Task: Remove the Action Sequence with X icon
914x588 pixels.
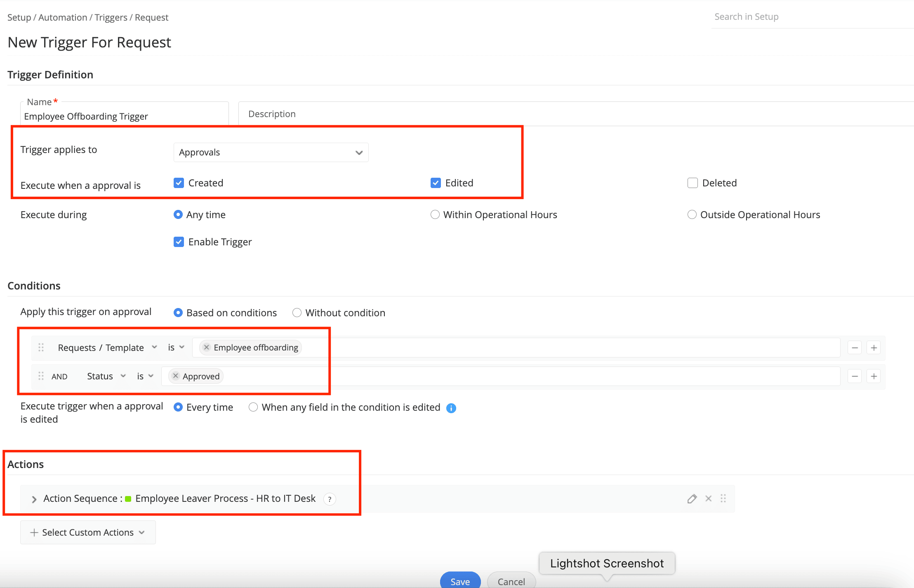Action: (x=708, y=499)
